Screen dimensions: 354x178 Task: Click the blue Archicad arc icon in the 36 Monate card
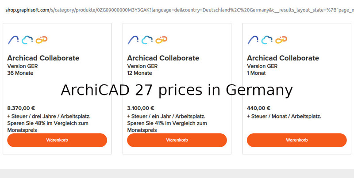click(13, 40)
